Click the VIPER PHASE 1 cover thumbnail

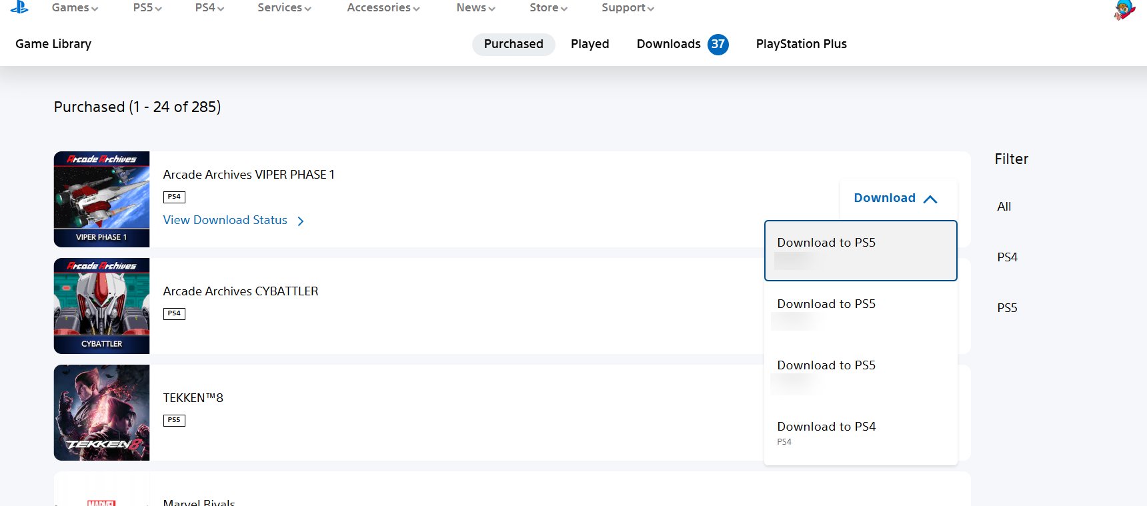click(x=101, y=199)
